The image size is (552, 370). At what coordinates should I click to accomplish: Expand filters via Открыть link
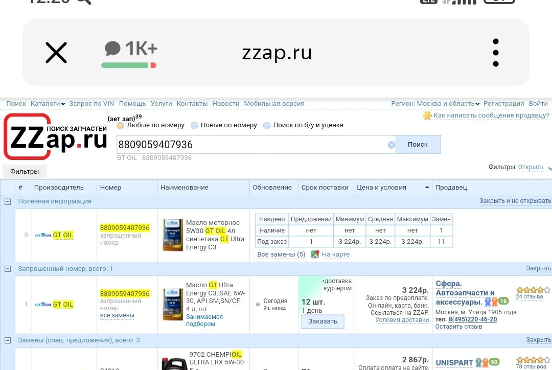531,167
